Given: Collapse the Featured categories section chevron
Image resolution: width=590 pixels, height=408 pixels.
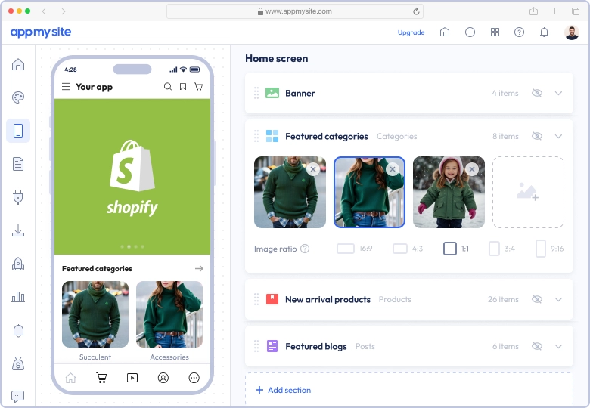Looking at the screenshot, I should pyautogui.click(x=558, y=136).
